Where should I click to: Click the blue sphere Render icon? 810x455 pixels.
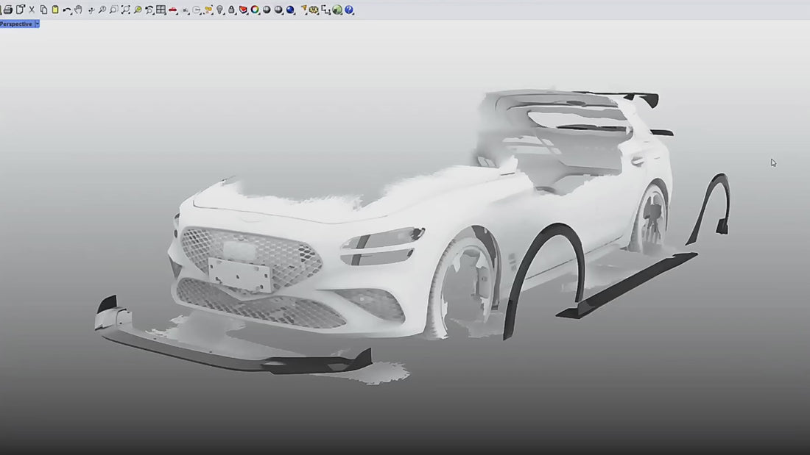pos(290,10)
